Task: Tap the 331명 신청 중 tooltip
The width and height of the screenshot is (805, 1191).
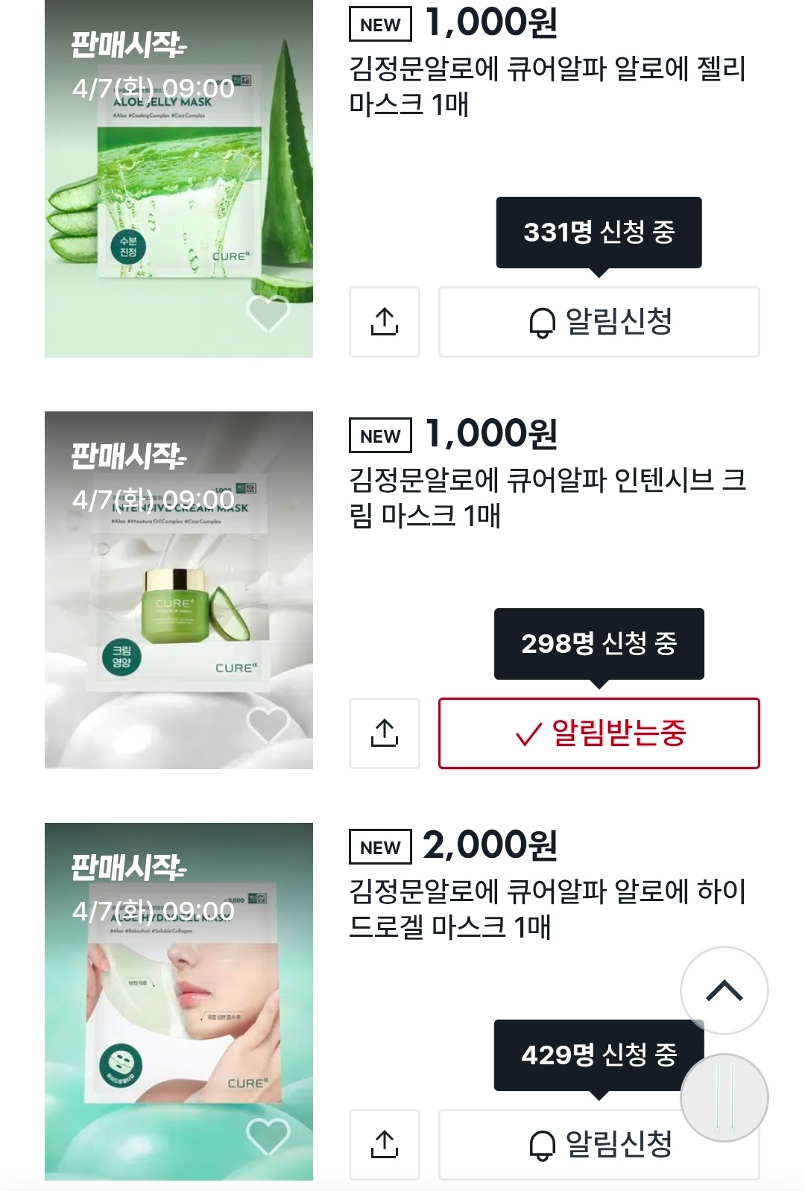Action: click(599, 233)
